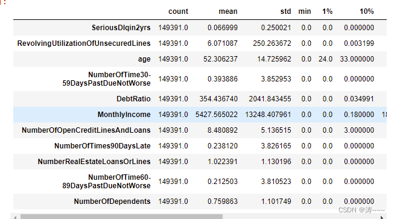This screenshot has width=394, height=219.
Task: Click the count cell in MonthlyIncome row
Action: pos(173,115)
